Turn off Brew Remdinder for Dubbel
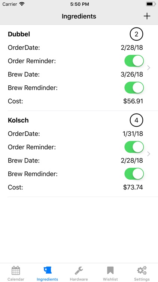This screenshot has width=158, height=282. pos(134,88)
